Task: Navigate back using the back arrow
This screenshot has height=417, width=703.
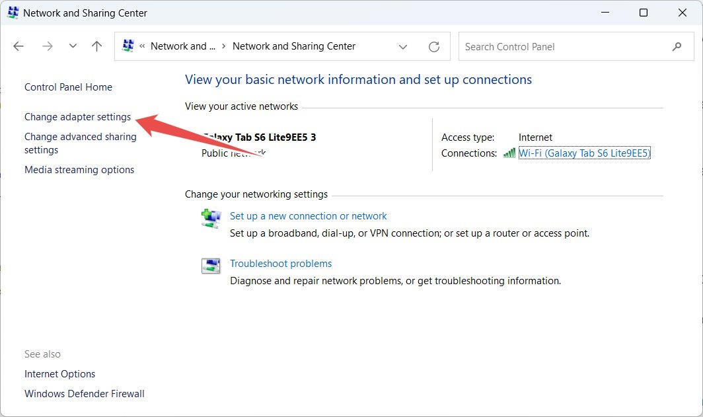Action: tap(18, 46)
